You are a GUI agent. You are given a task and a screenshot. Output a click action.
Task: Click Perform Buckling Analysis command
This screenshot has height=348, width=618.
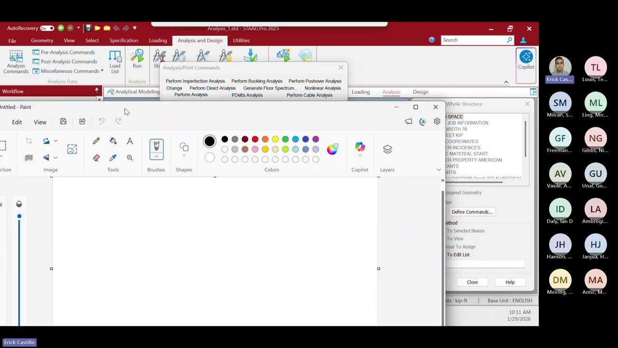tap(257, 81)
